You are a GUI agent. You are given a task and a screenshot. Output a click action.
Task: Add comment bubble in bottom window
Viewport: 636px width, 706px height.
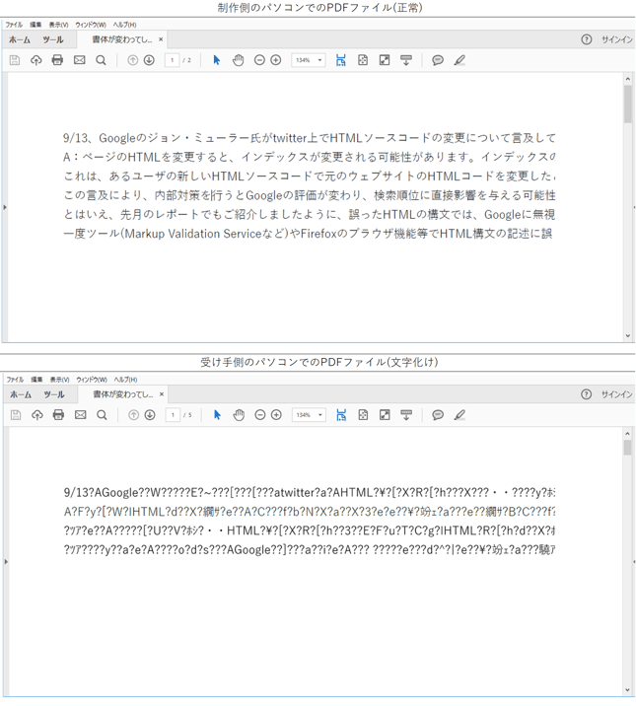[x=438, y=415]
